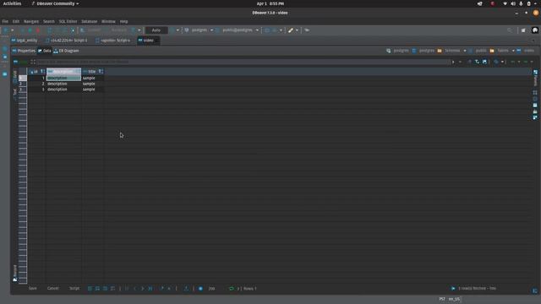The height and width of the screenshot is (304, 541).
Task: Click the Schemas breadcrumb folder
Action: point(449,51)
